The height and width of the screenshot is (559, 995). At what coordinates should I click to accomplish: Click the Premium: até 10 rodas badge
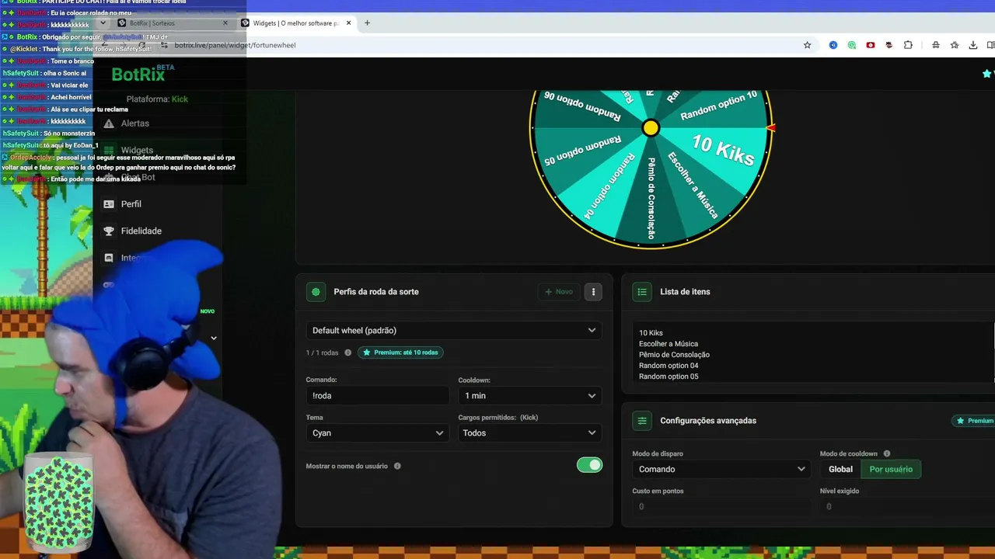(401, 352)
